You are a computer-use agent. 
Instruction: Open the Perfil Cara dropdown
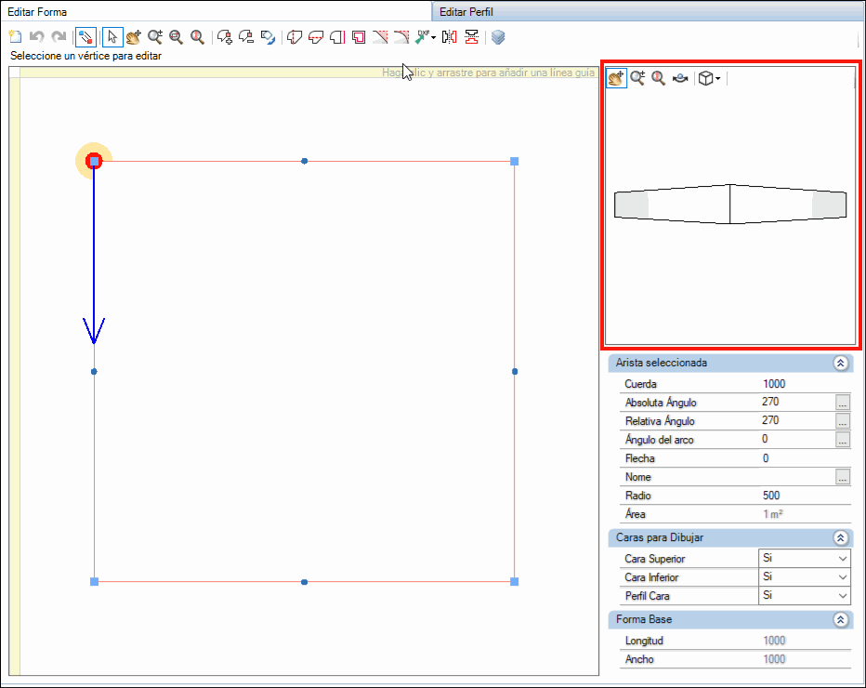[x=842, y=596]
